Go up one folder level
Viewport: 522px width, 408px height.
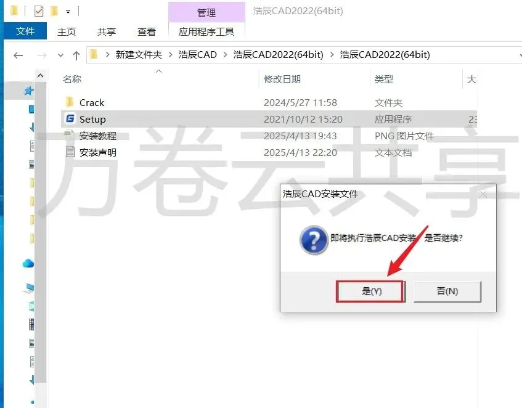76,55
